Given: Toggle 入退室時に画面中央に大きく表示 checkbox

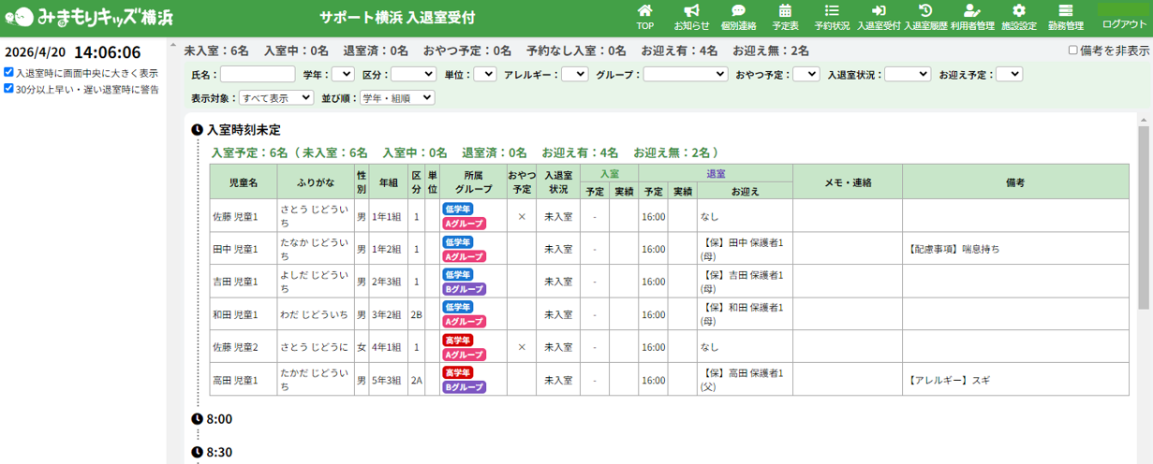Looking at the screenshot, I should click(8, 72).
